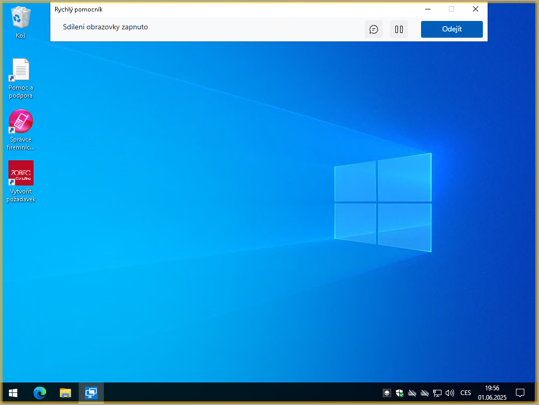Open File Explorer from the taskbar
539x405 pixels.
[66, 392]
